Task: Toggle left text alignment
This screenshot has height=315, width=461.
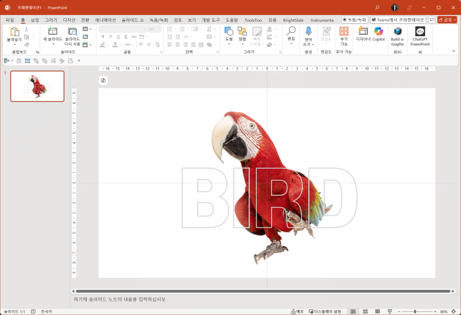Action: click(169, 45)
